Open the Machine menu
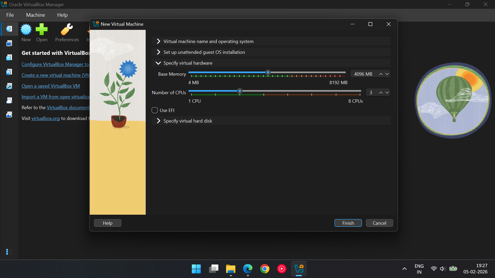495x278 pixels. (x=36, y=15)
